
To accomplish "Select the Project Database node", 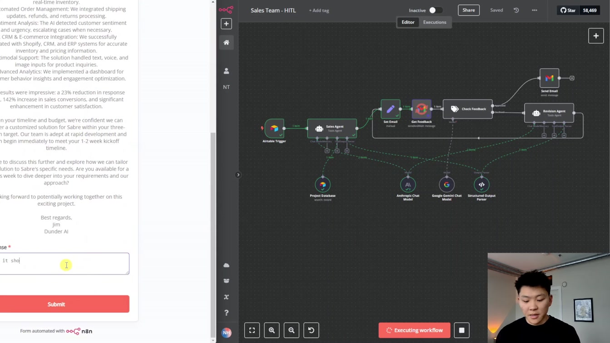I will pos(323,185).
